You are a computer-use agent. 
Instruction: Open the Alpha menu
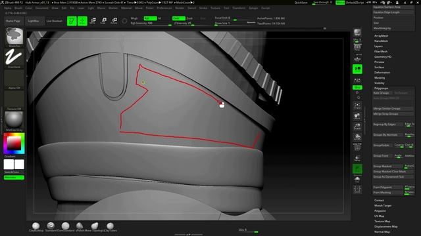[x=7, y=8]
